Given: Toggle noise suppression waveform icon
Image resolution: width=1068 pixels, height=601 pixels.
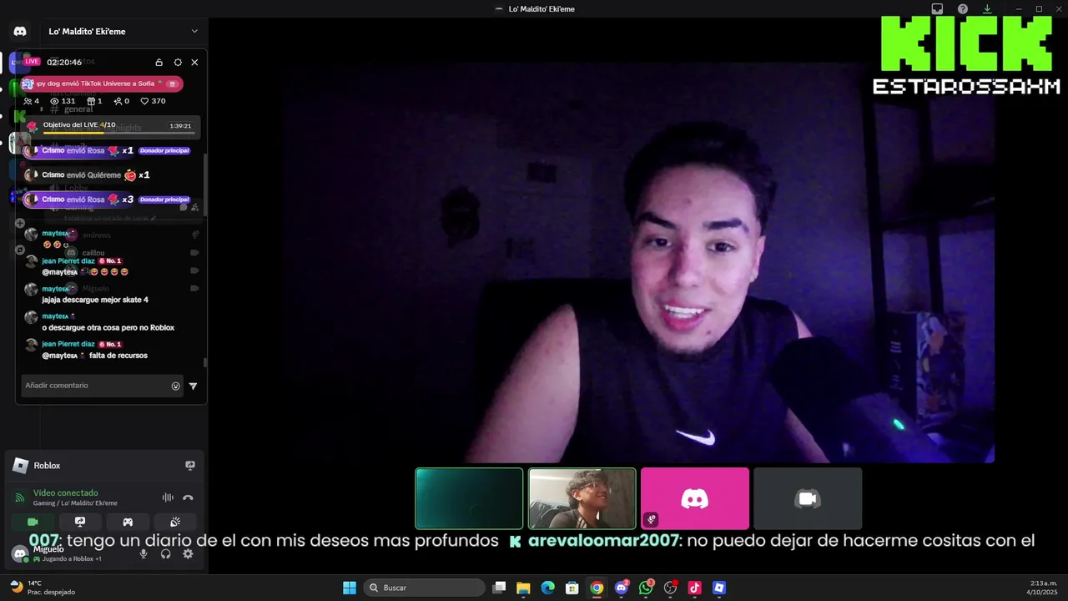Looking at the screenshot, I should click(168, 497).
